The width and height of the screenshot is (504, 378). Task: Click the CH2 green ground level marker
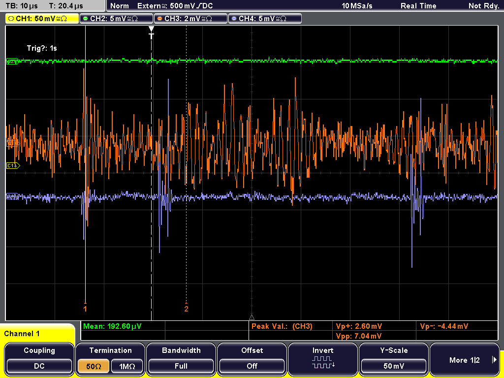coord(13,62)
